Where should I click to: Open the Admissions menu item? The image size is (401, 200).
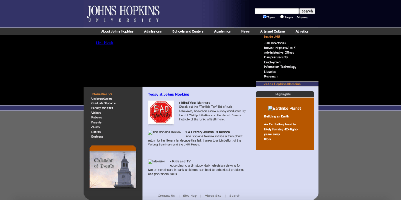point(153,31)
